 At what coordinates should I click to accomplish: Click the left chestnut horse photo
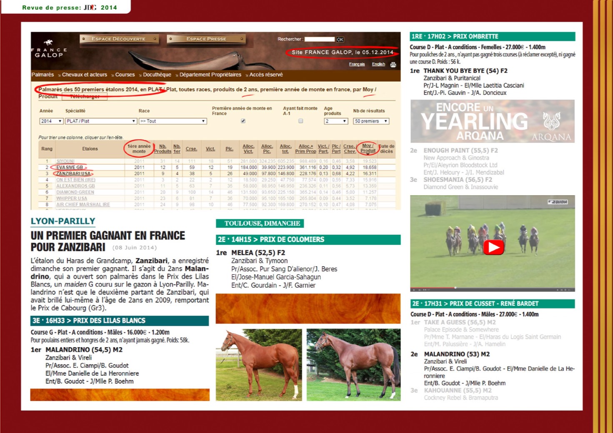tap(259, 365)
